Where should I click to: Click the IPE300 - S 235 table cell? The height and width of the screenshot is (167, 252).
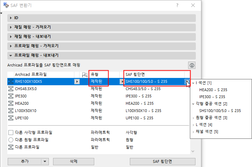[x=139, y=96]
